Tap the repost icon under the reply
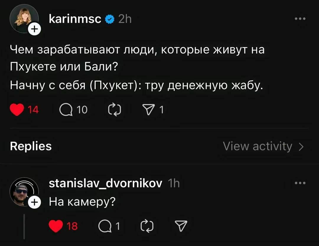The image size is (319, 246). tap(147, 225)
